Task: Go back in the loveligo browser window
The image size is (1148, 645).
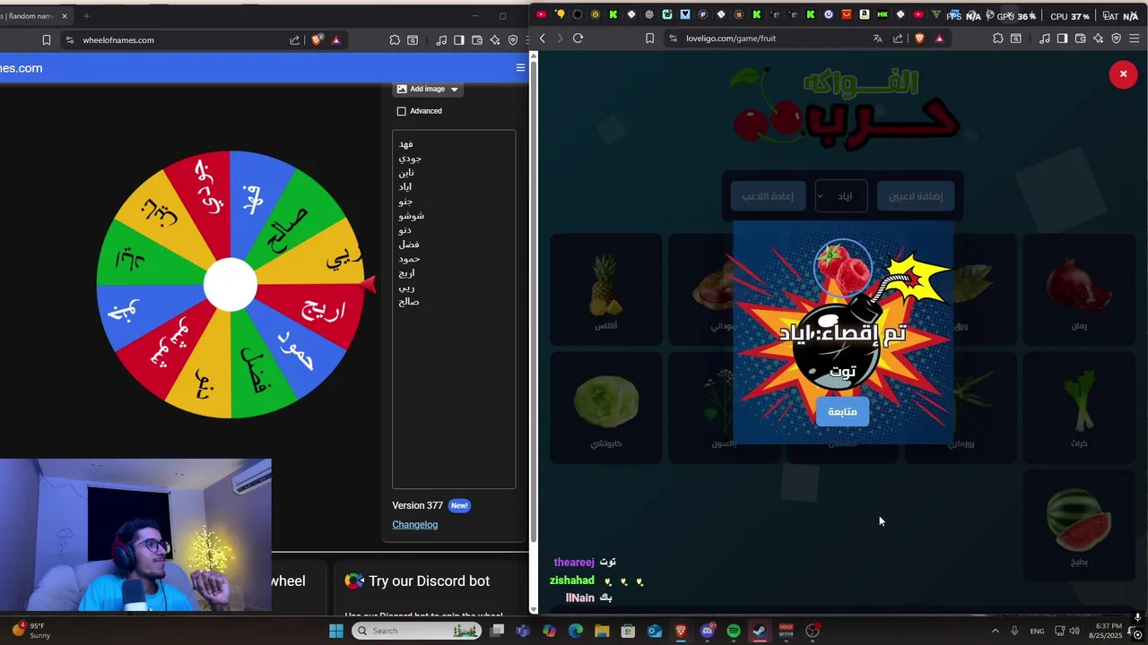Action: point(542,39)
